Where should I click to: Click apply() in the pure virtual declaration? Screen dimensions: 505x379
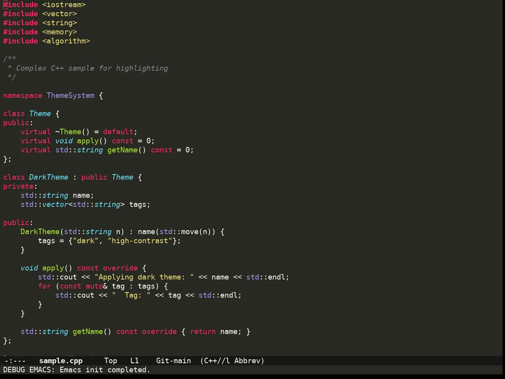92,141
